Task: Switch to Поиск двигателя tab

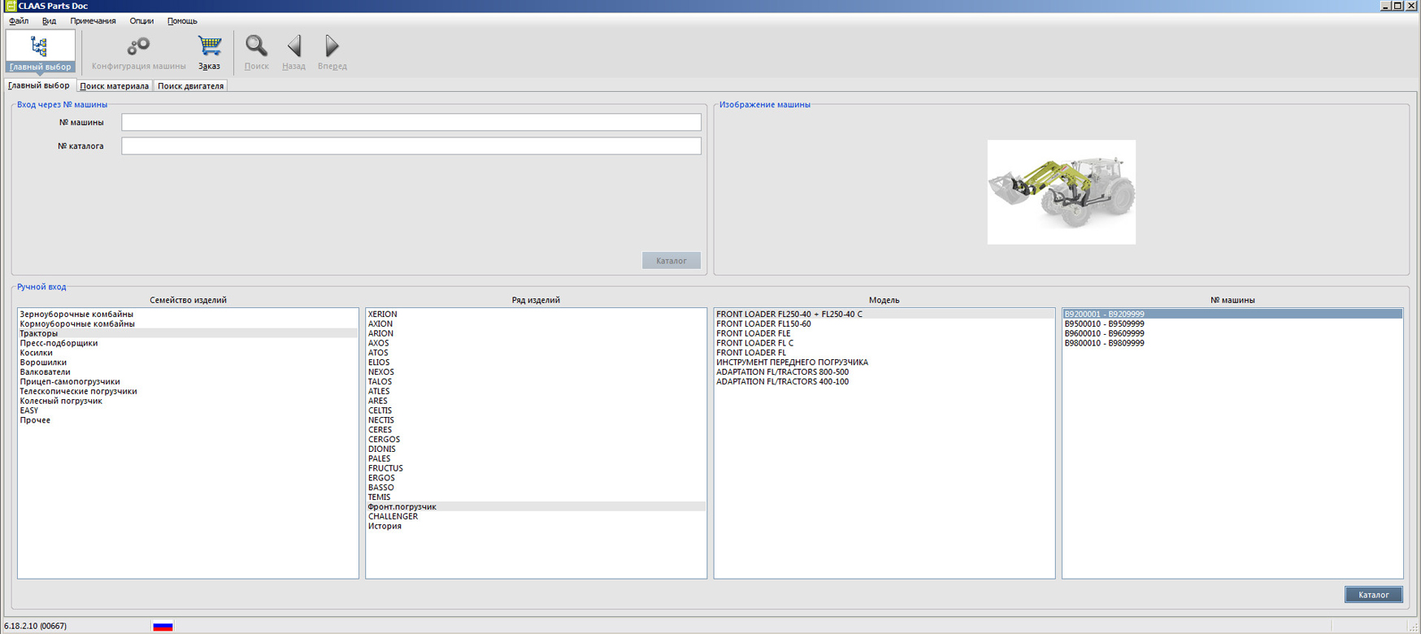Action: click(190, 86)
